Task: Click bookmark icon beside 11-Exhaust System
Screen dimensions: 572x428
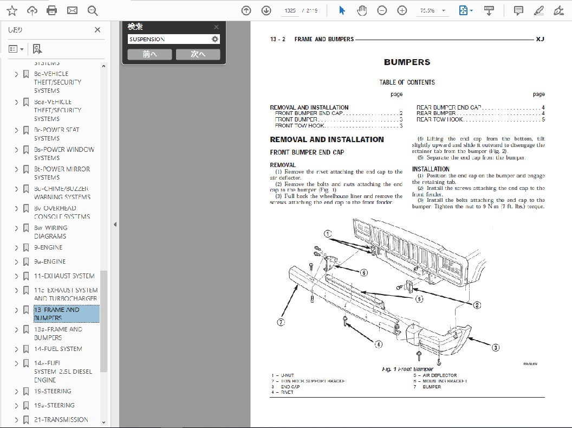Action: [26, 276]
